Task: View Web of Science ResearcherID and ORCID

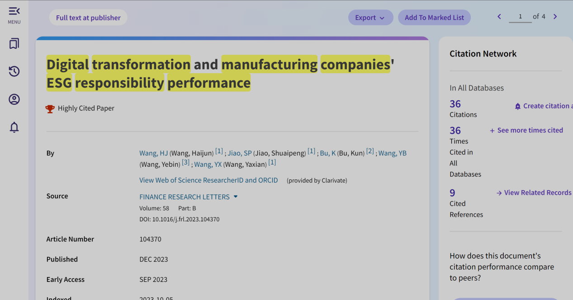Action: [208, 180]
